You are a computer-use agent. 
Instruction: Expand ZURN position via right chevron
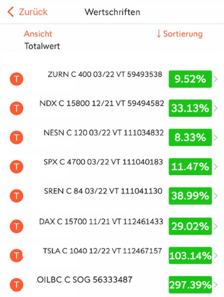coord(215,79)
